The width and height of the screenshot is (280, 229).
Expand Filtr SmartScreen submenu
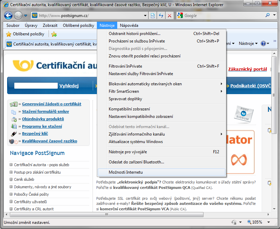(162, 91)
